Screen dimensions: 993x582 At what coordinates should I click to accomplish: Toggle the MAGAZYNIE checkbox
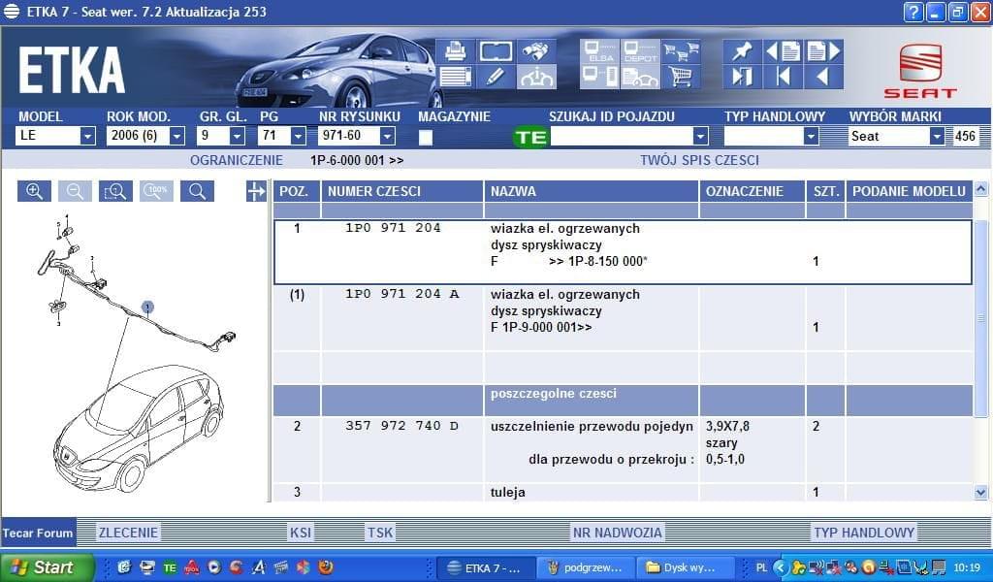[x=426, y=138]
